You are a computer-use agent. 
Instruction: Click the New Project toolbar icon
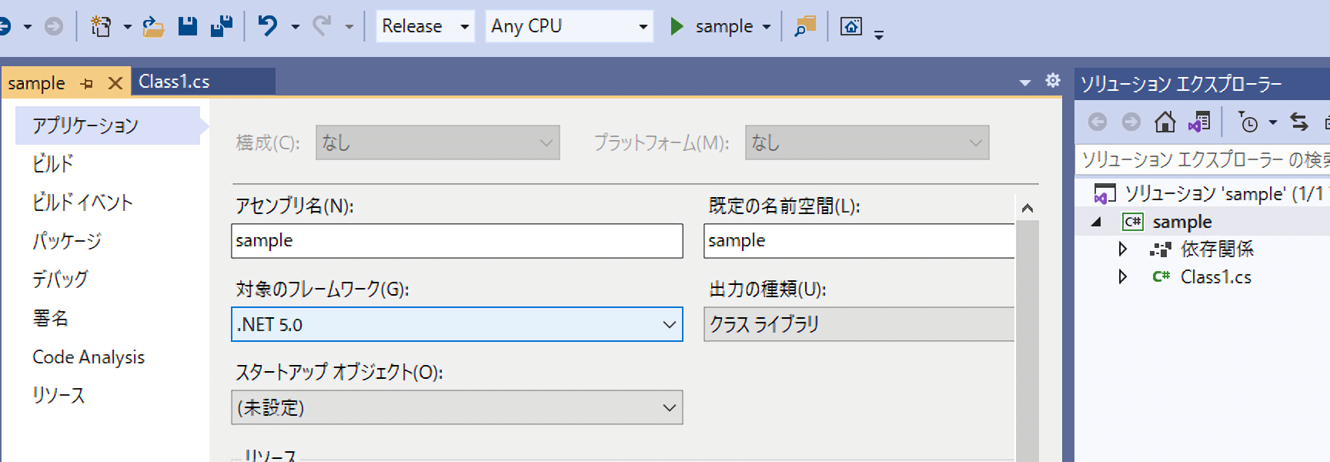click(x=101, y=26)
